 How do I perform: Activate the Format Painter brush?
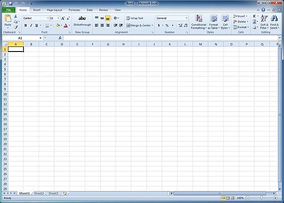[x=16, y=27]
